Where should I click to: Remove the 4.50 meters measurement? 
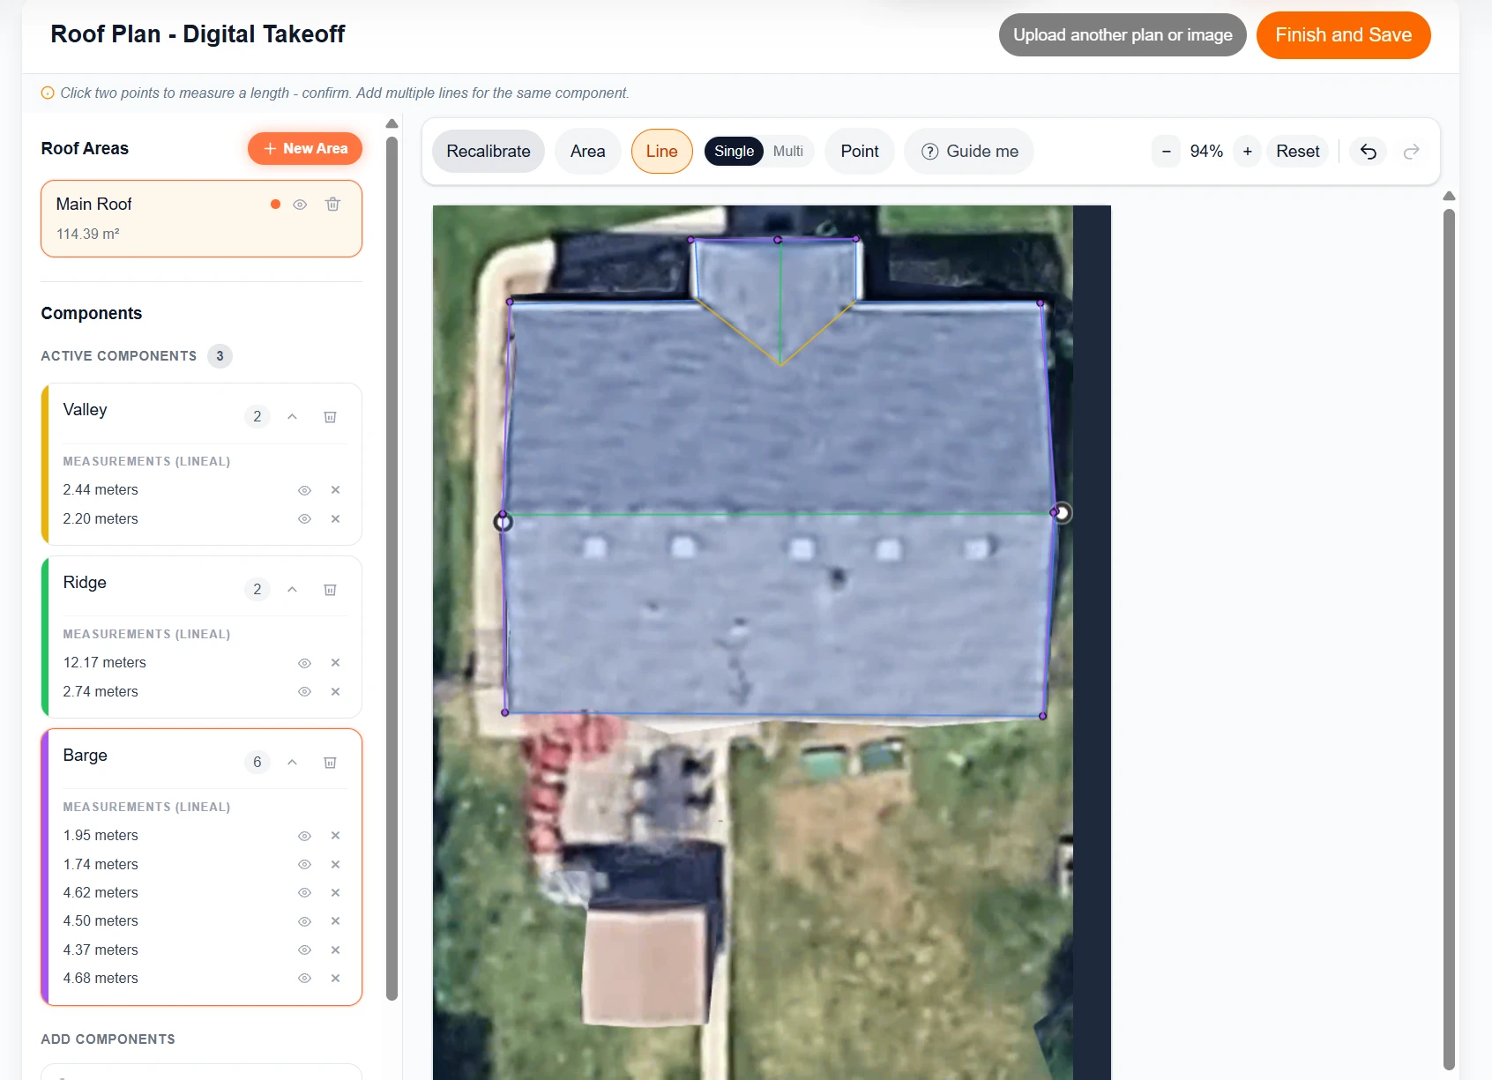pyautogui.click(x=335, y=921)
